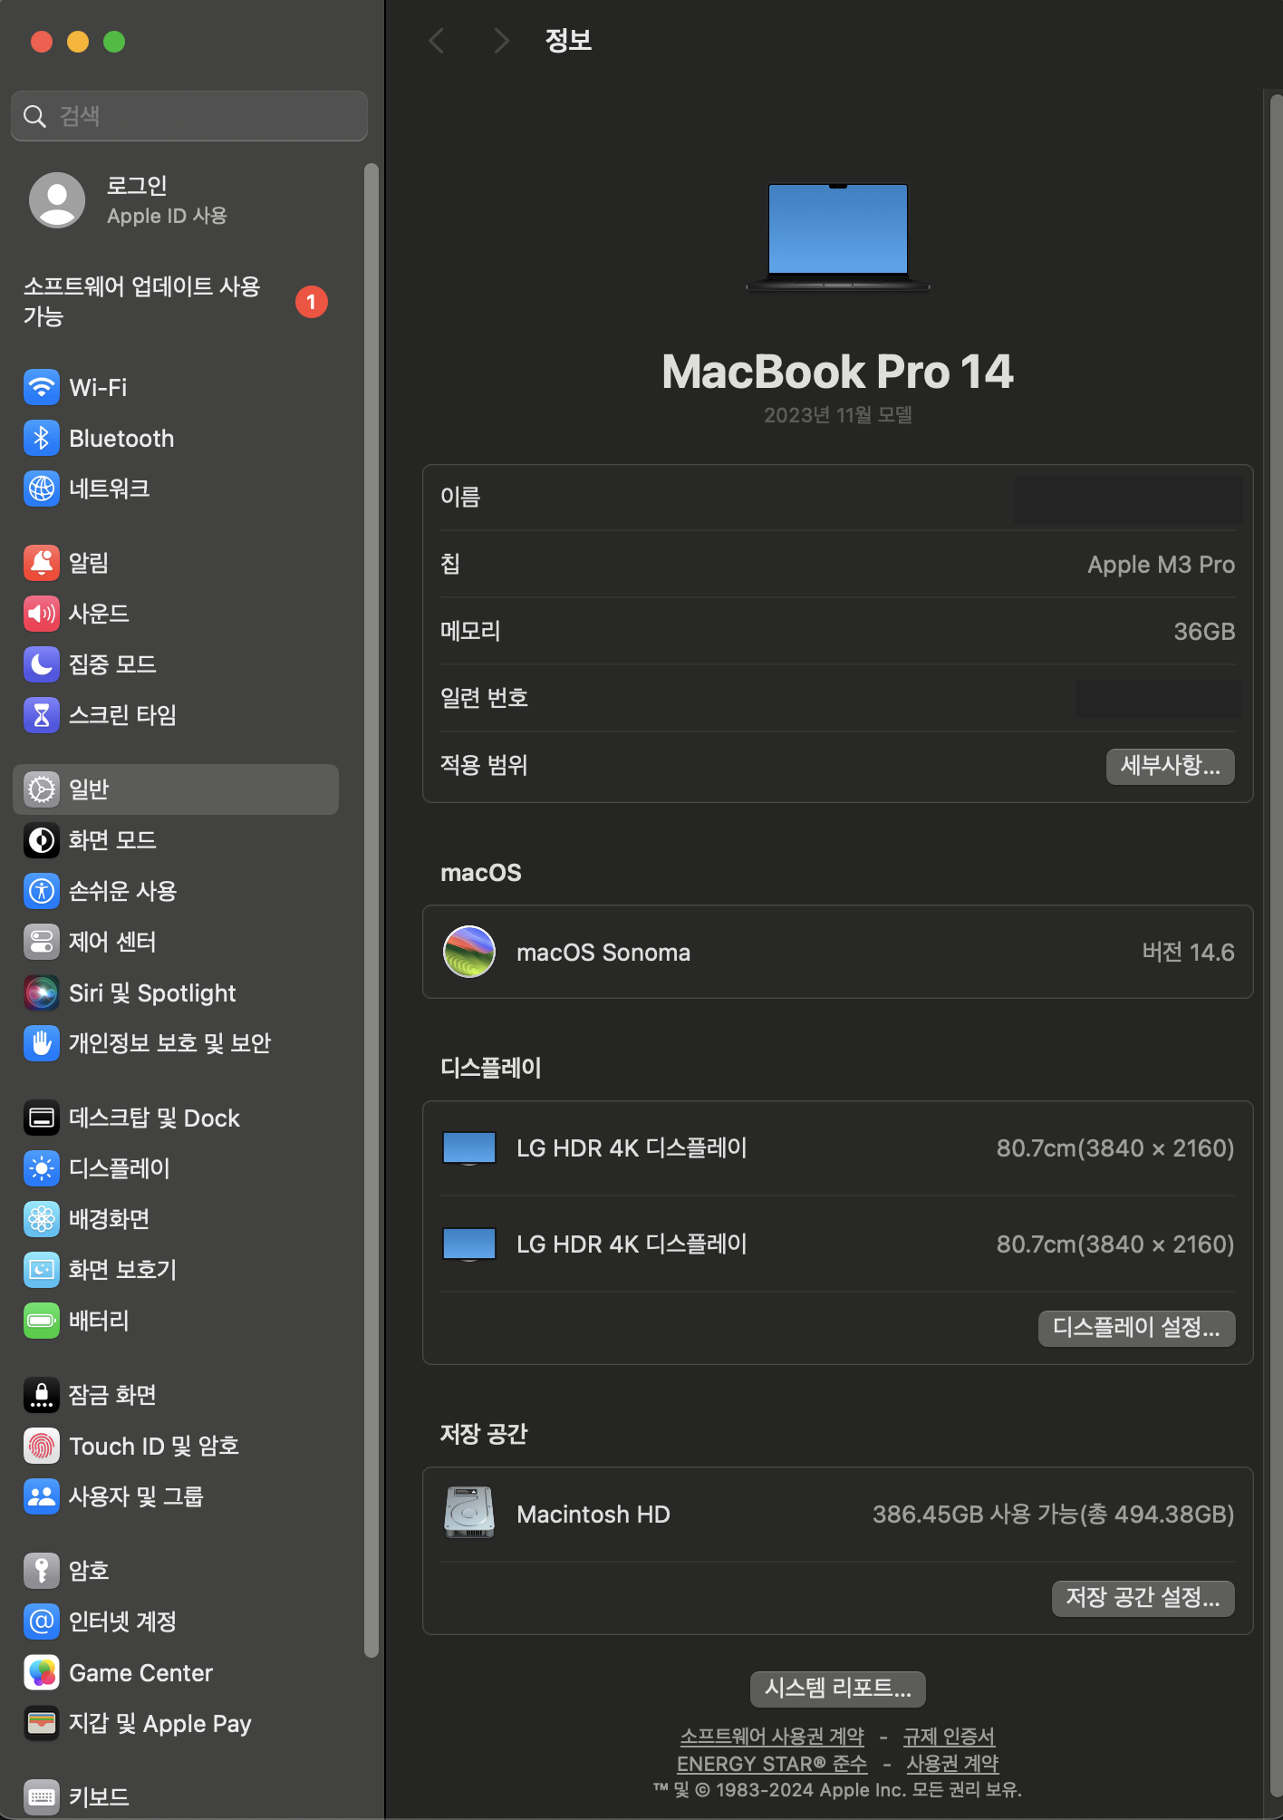Go forward with the right chevron
This screenshot has width=1283, height=1820.
coord(501,41)
